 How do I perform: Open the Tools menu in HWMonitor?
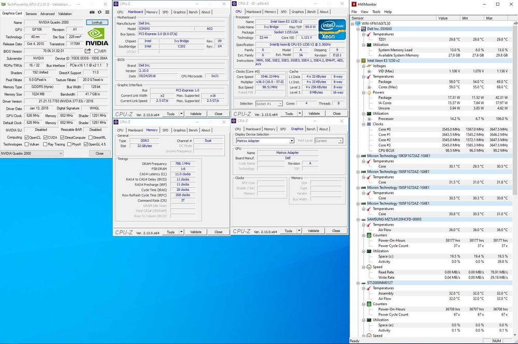pyautogui.click(x=376, y=11)
